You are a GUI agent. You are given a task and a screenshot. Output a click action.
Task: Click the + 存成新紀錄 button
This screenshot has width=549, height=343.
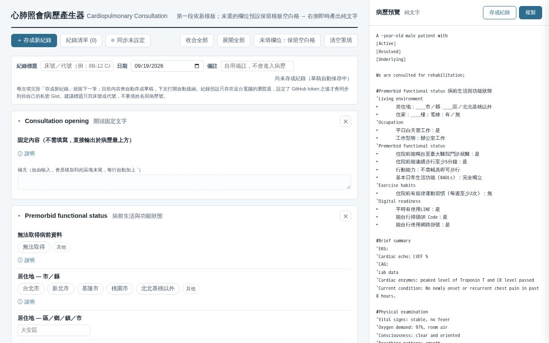34,40
